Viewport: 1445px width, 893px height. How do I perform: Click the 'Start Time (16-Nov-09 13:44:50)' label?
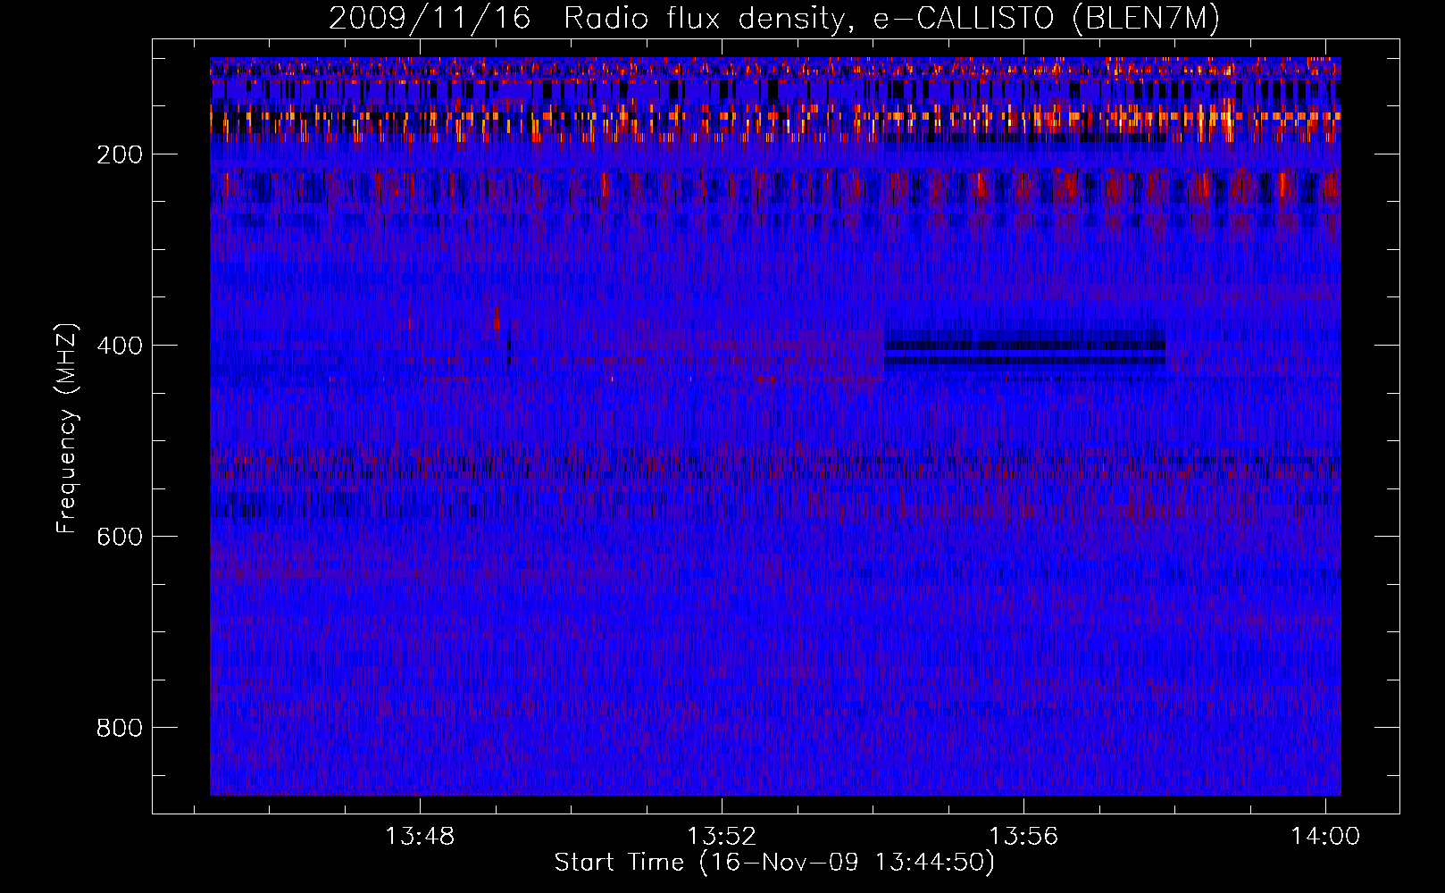(774, 863)
